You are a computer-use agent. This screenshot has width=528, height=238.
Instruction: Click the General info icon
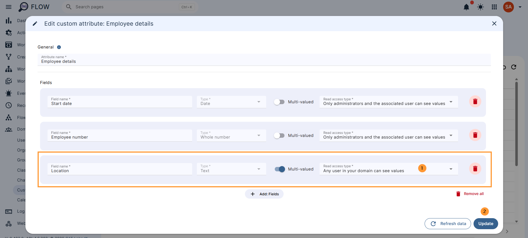(x=59, y=47)
